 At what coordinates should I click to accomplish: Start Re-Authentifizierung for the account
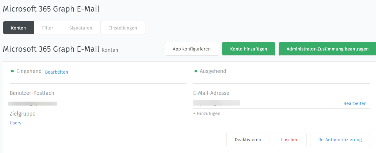340,140
